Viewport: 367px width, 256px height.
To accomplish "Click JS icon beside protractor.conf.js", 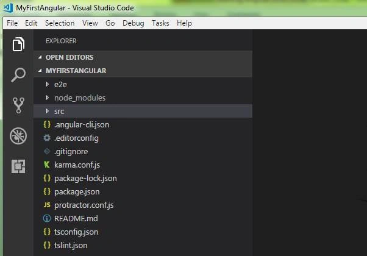I will click(x=47, y=205).
